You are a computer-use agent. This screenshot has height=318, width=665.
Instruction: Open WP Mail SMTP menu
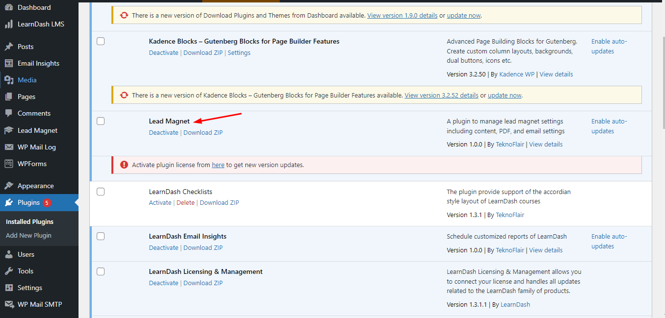39,304
